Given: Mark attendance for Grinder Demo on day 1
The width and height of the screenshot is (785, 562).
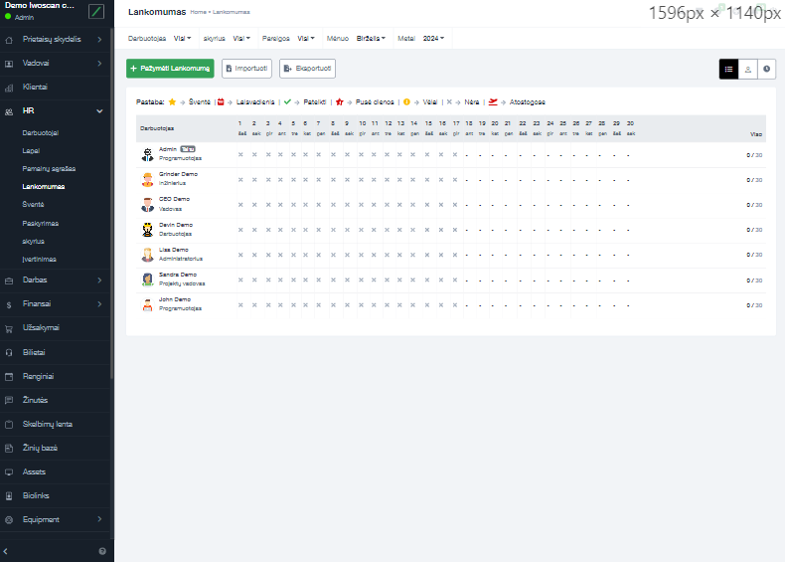Looking at the screenshot, I should pos(241,180).
